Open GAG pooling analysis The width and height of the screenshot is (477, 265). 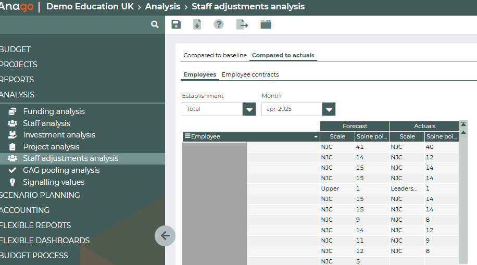point(61,170)
